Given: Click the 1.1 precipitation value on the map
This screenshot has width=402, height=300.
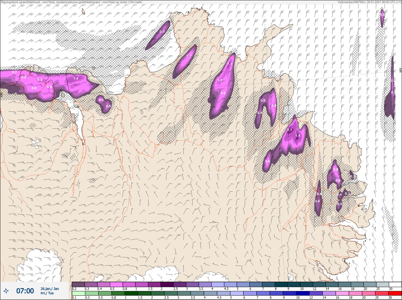Looking at the screenshot, I should [230, 64].
